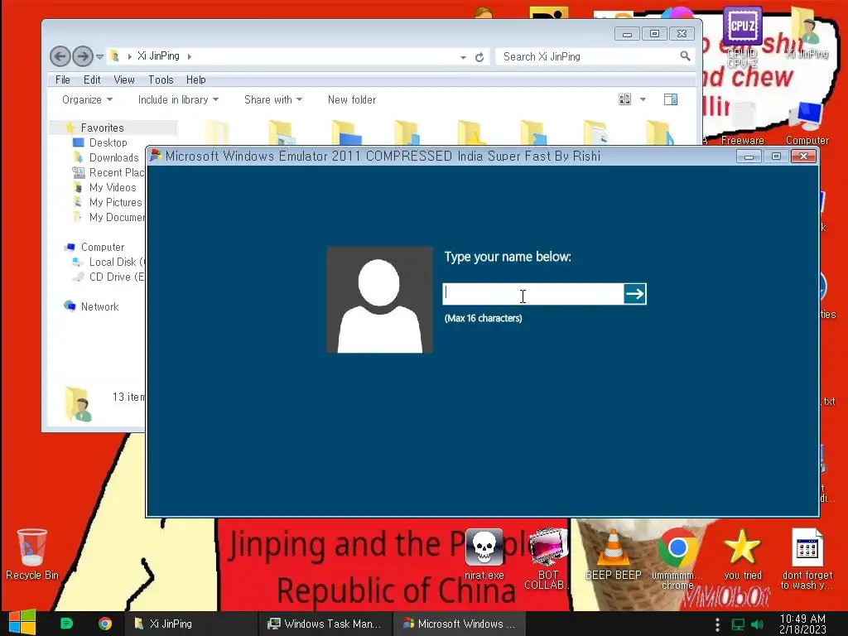This screenshot has width=848, height=636.
Task: Select the CPUID CPU-Z desktop icon
Action: (742, 36)
